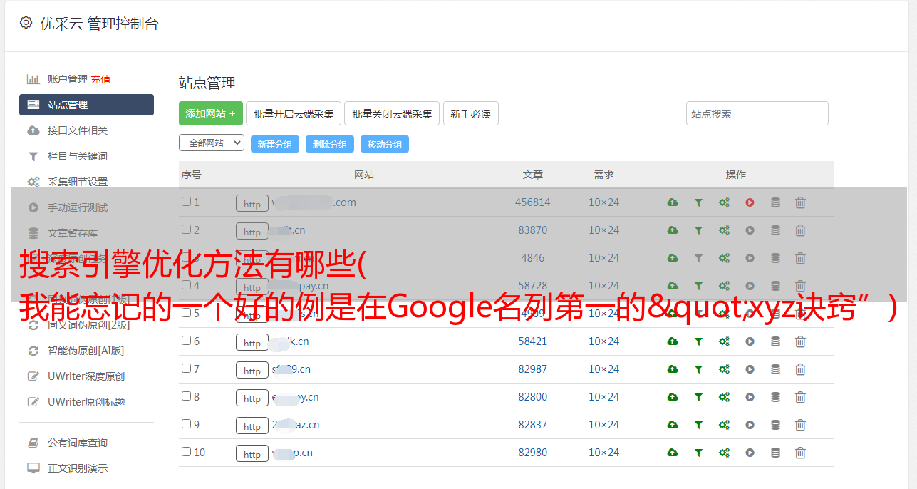Select the checkbox for site row 9
917x489 pixels.
click(x=186, y=424)
